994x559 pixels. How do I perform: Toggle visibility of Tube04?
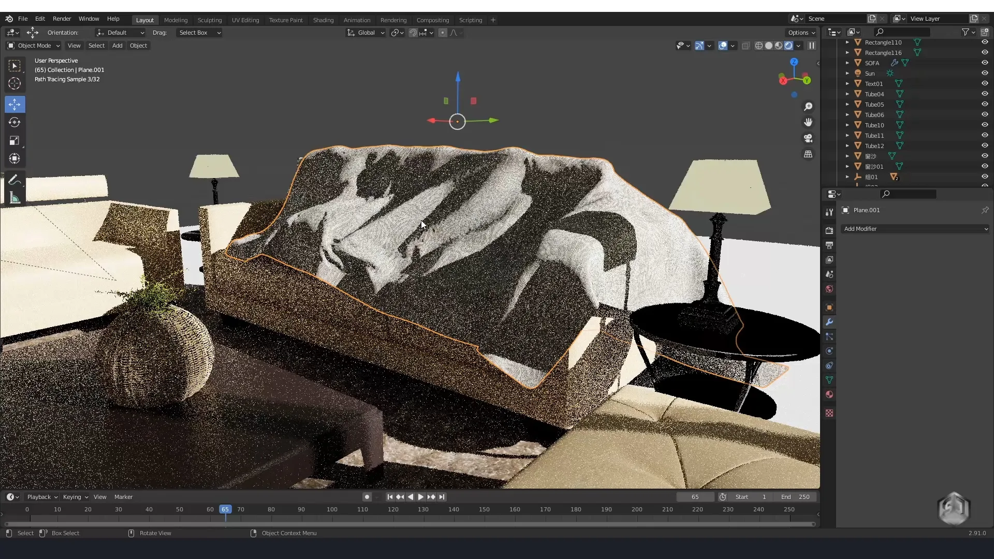(985, 94)
